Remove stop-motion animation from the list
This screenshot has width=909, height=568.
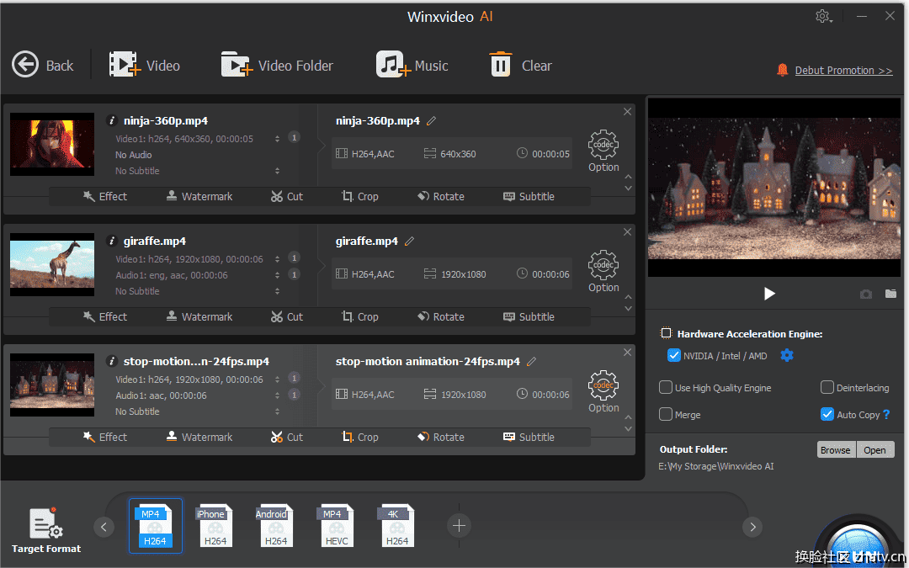627,353
